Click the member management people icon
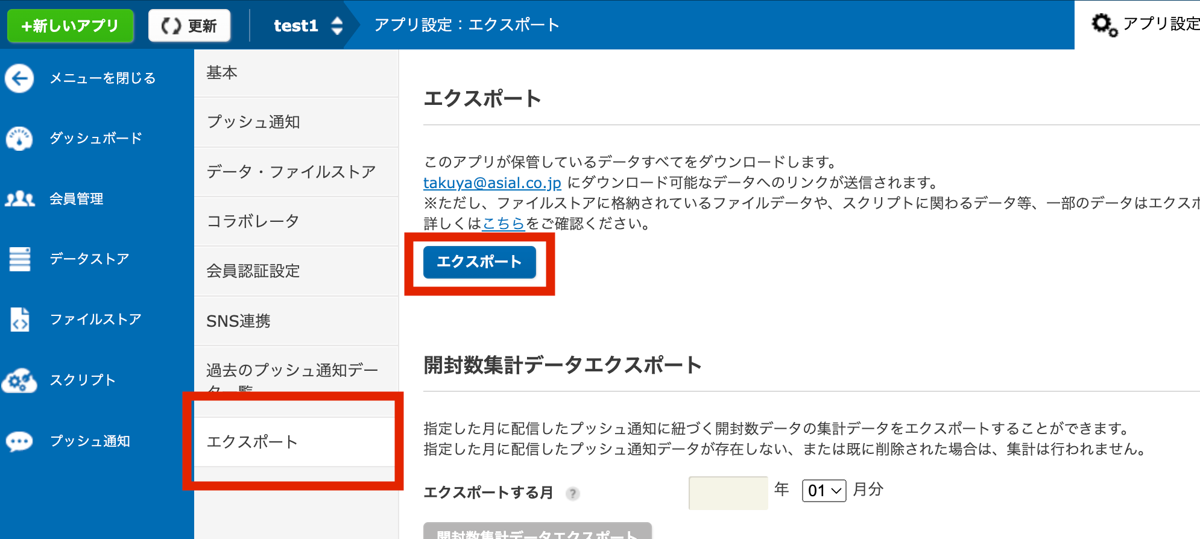 19,199
